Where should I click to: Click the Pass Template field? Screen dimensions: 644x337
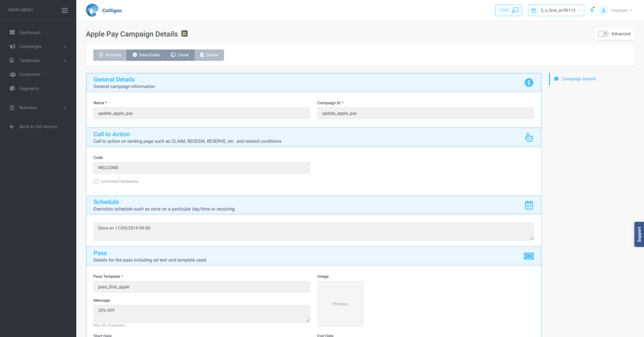[x=202, y=287]
